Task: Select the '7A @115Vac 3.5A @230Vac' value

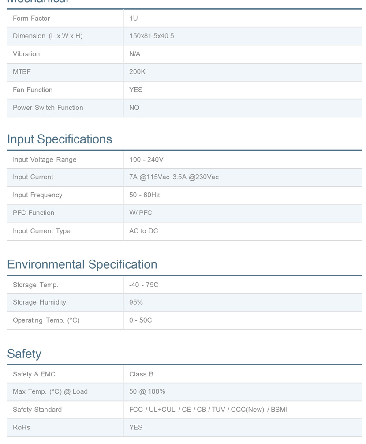Action: 174,177
